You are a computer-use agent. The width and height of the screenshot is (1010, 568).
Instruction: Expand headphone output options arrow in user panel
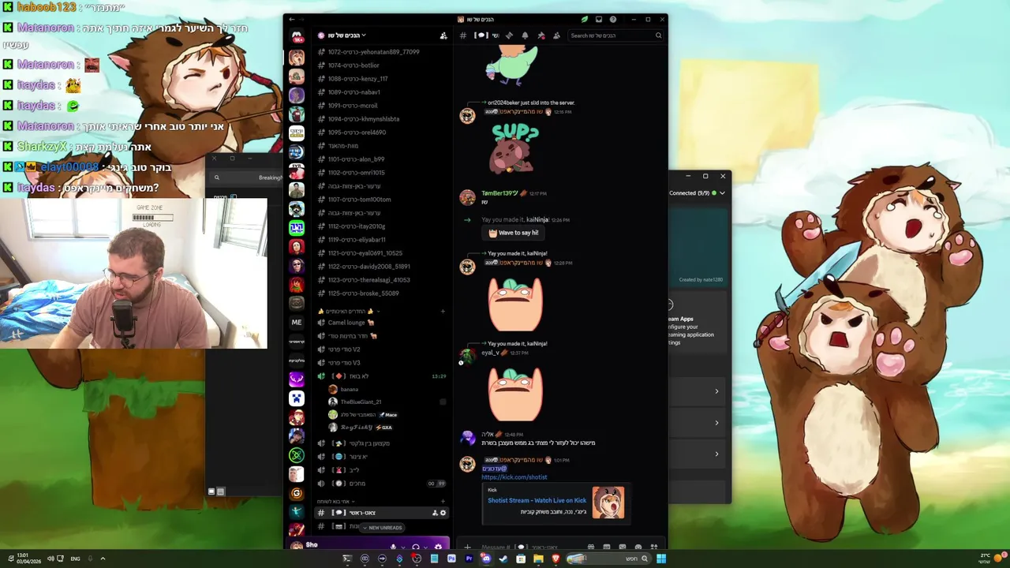[x=425, y=547]
